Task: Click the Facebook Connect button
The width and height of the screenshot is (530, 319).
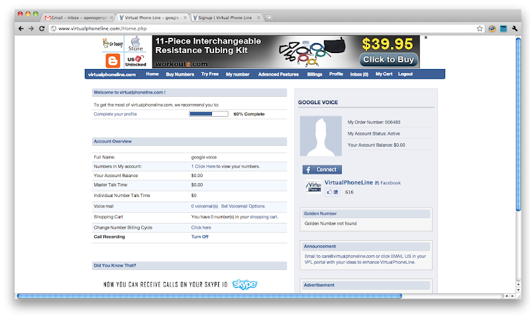Action: [x=322, y=170]
